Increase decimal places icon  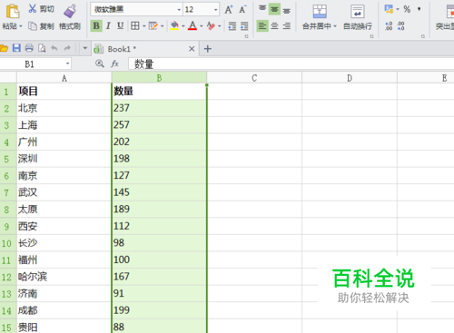coord(389,26)
